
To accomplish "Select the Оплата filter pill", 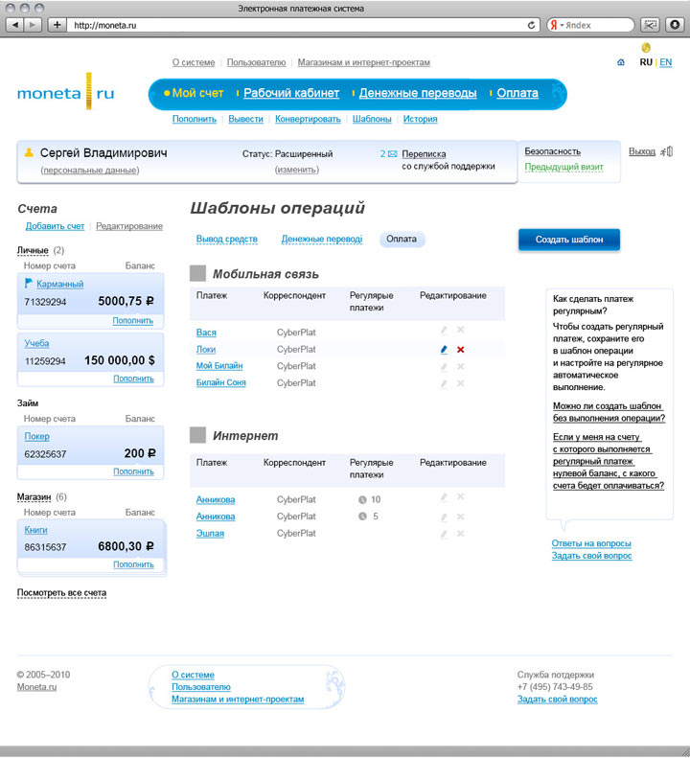I will click(x=402, y=240).
